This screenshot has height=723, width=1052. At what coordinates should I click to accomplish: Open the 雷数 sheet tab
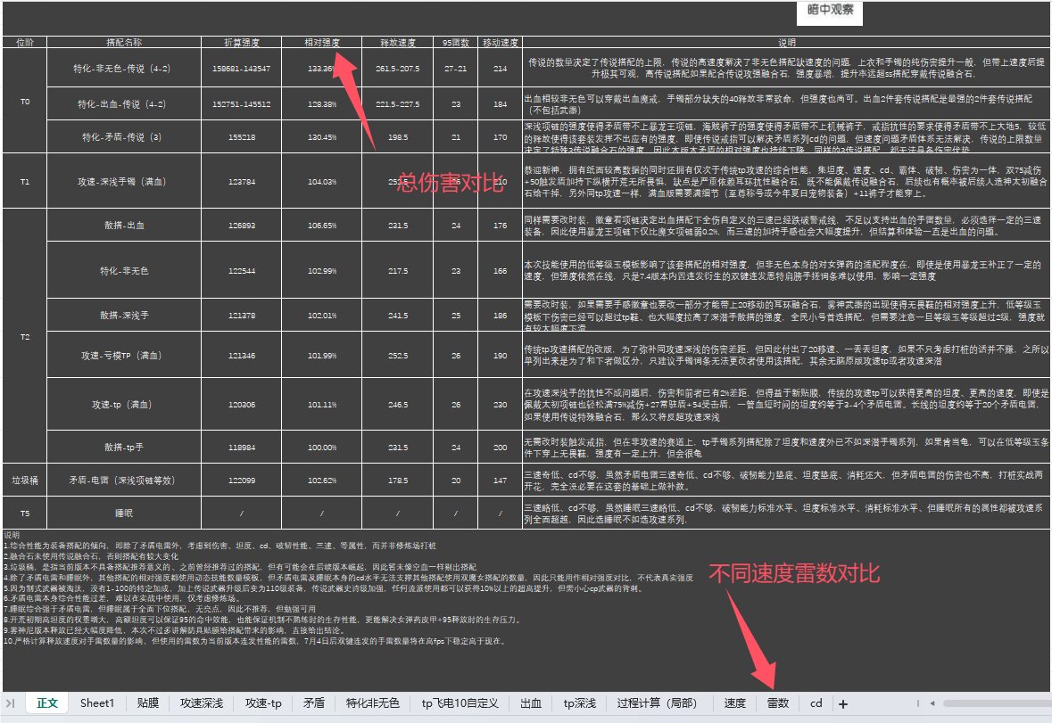click(x=777, y=702)
